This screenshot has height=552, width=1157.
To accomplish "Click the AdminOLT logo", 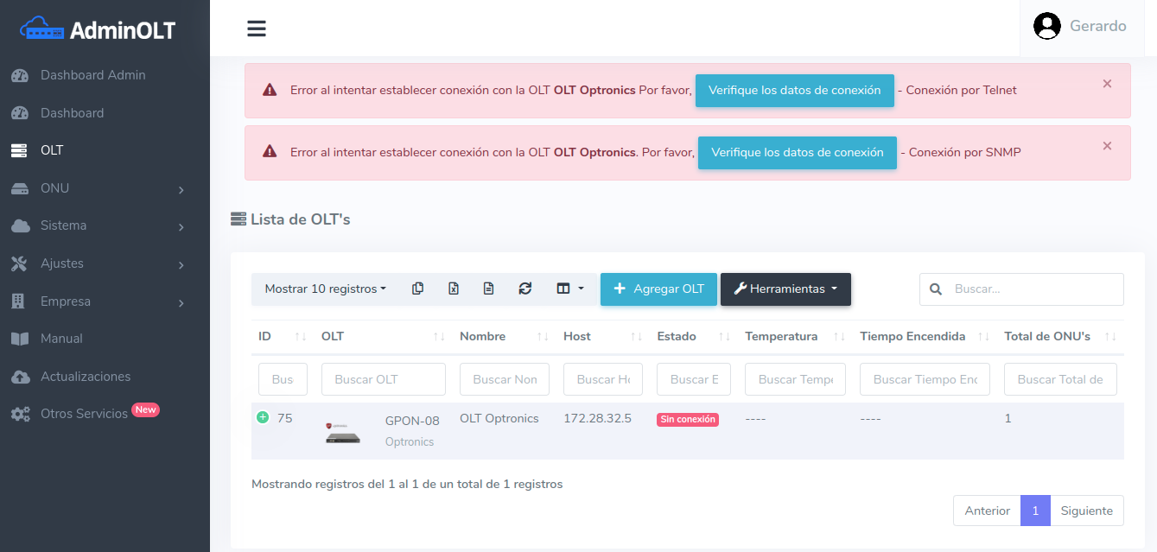I will tap(98, 29).
